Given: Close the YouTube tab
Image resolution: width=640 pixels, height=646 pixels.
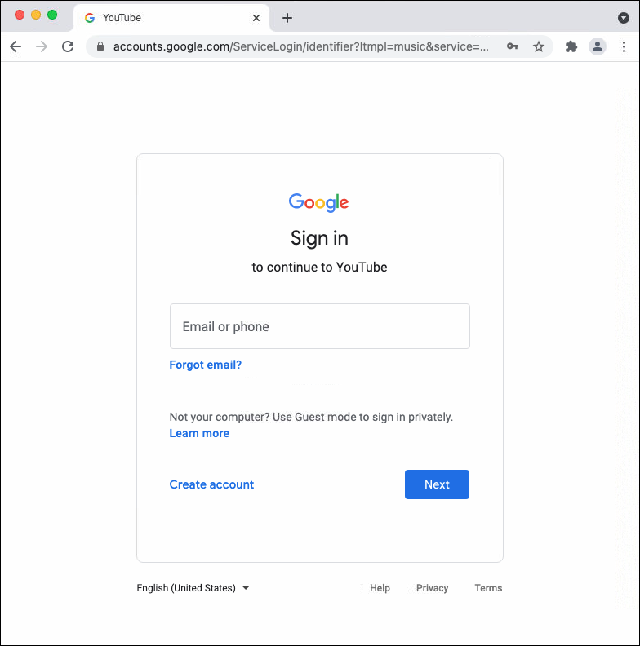Looking at the screenshot, I should point(256,18).
